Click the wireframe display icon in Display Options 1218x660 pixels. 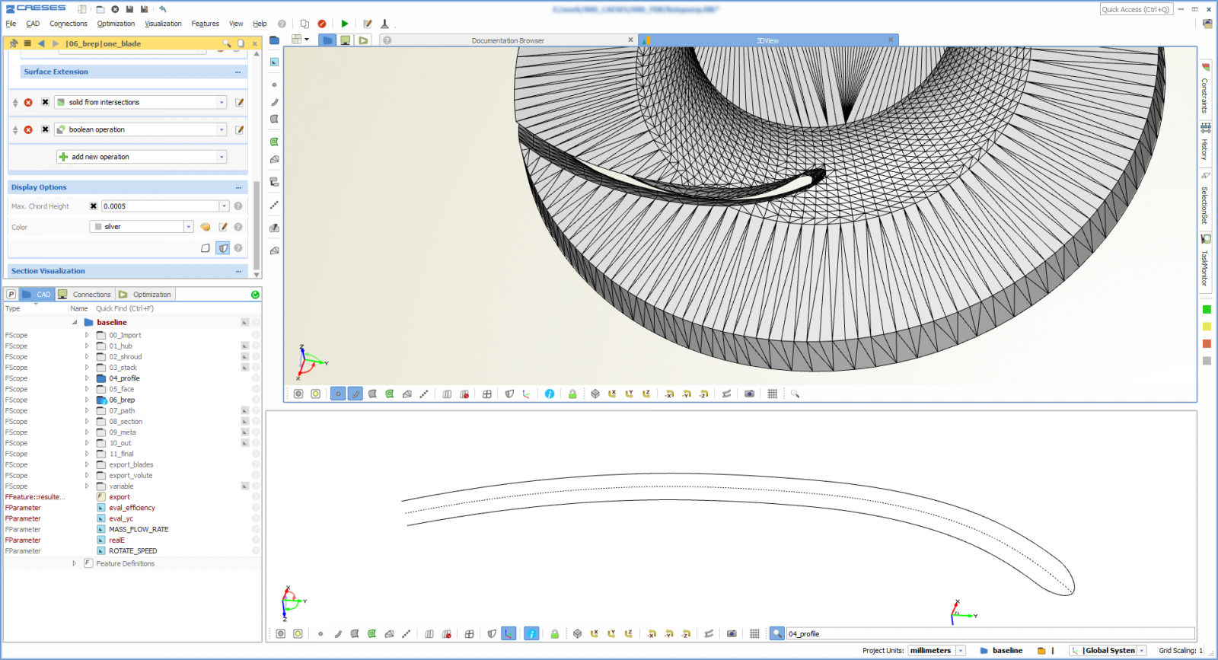point(206,248)
